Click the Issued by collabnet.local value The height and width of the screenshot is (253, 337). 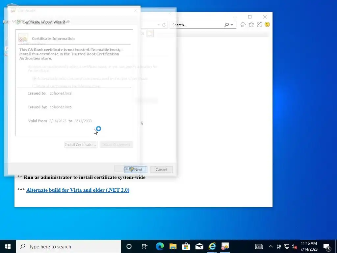(x=61, y=107)
